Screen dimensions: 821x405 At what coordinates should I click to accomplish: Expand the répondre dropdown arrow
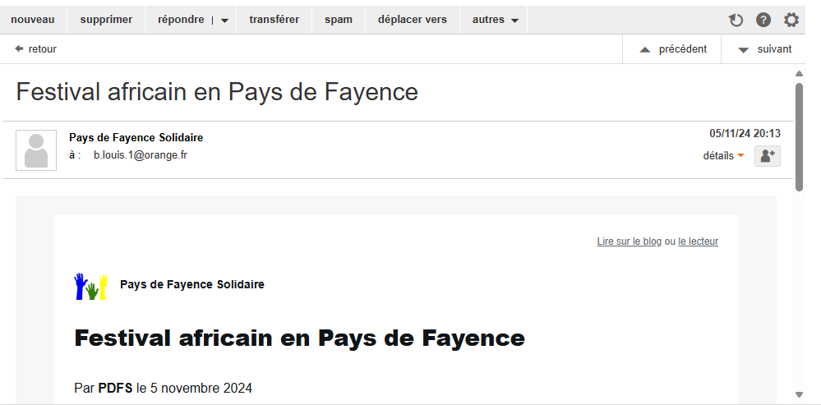[224, 21]
